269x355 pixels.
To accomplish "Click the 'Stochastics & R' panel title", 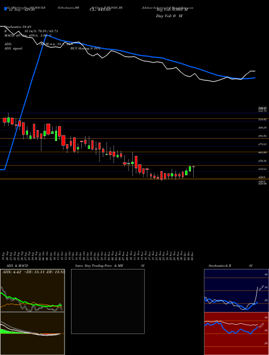I will (x=220, y=266).
